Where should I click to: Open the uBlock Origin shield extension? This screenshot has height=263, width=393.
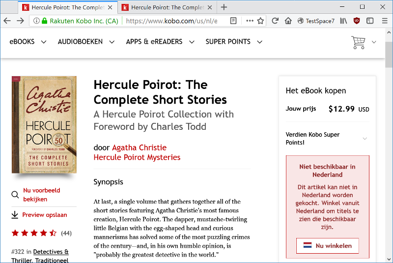tap(357, 21)
